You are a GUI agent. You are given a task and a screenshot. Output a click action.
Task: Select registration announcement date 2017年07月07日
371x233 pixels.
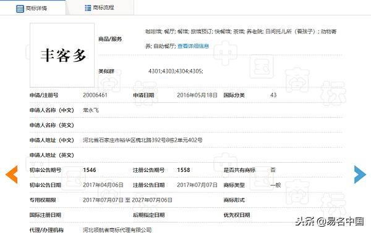(x=197, y=185)
